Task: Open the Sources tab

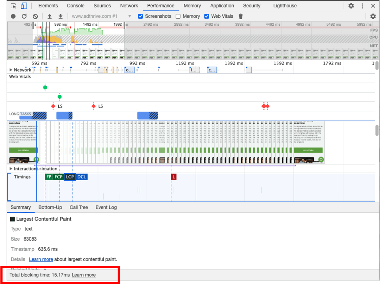Action: pos(102,6)
